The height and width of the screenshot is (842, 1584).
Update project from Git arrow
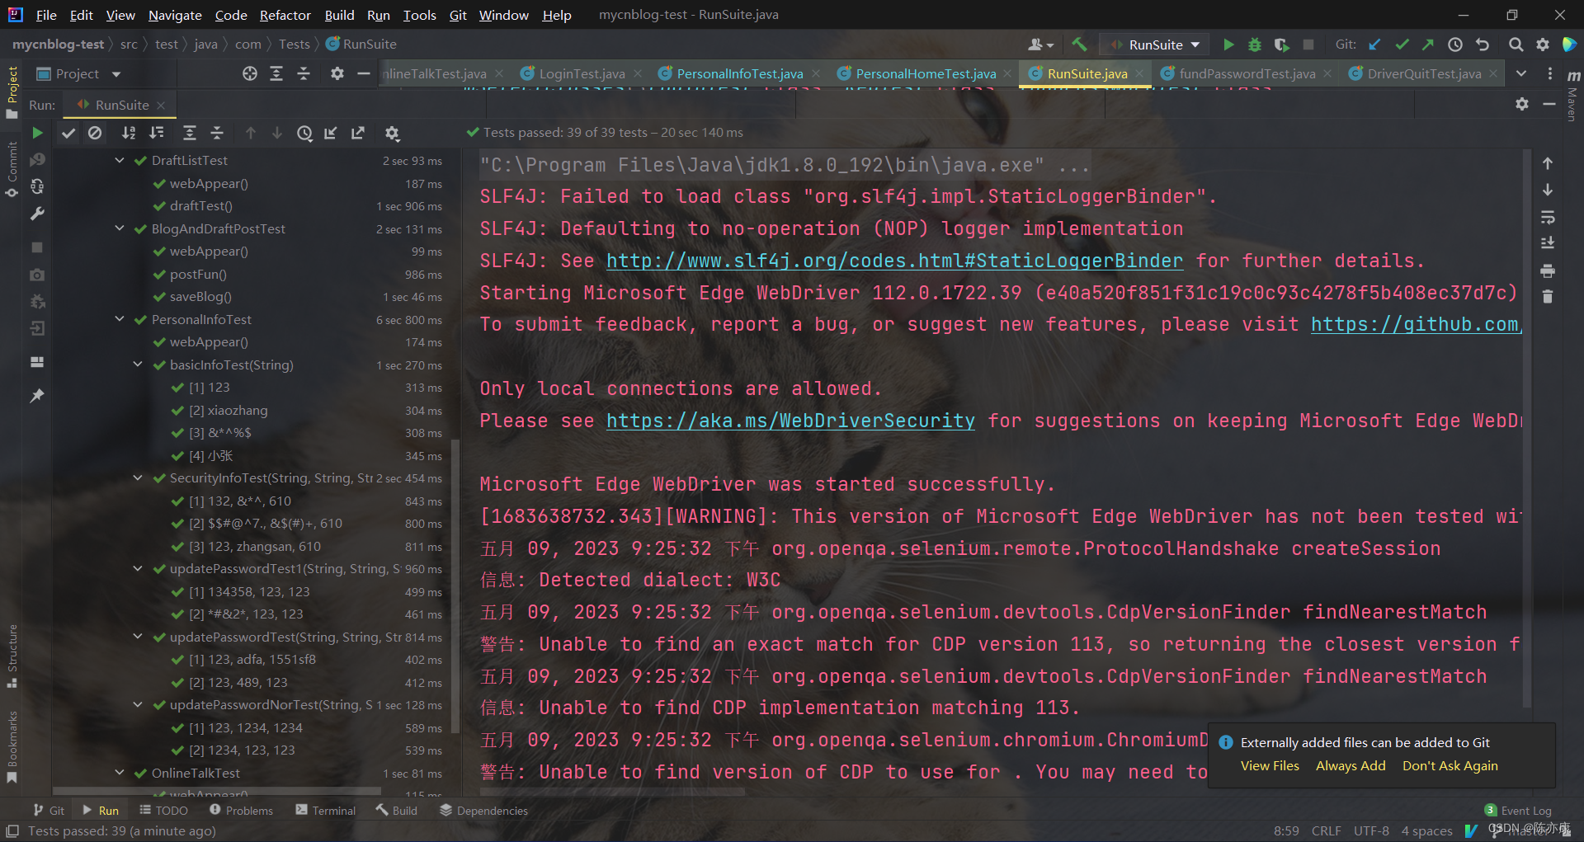click(1374, 45)
